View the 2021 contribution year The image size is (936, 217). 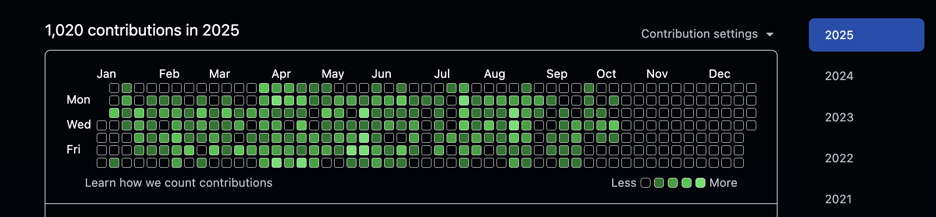coord(838,199)
